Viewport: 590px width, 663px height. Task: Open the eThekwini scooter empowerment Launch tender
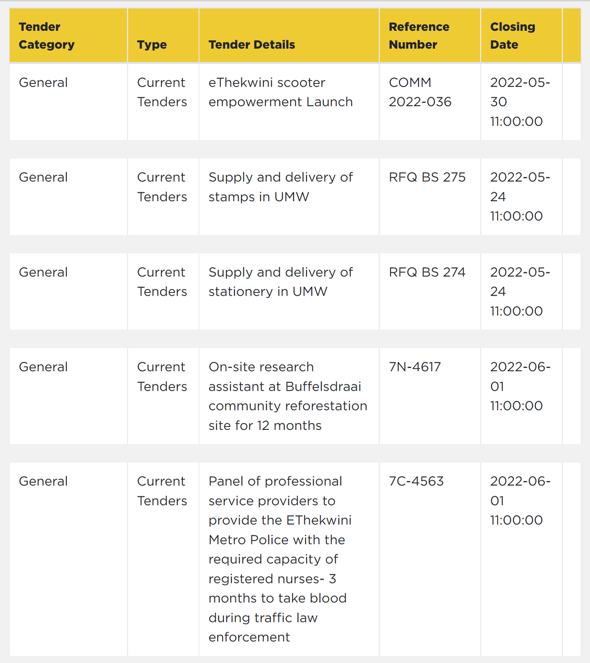[281, 92]
